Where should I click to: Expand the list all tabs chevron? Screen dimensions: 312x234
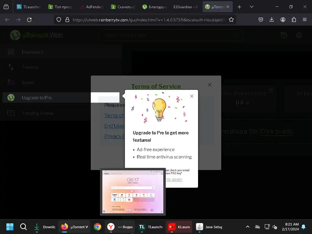click(x=251, y=7)
